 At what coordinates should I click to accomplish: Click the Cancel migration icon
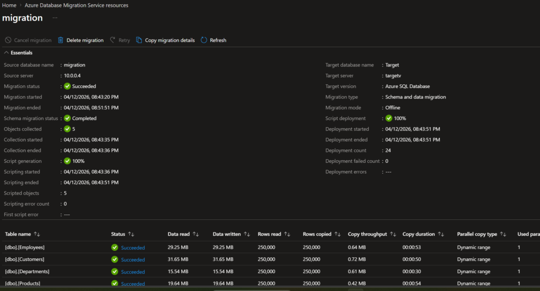point(7,40)
